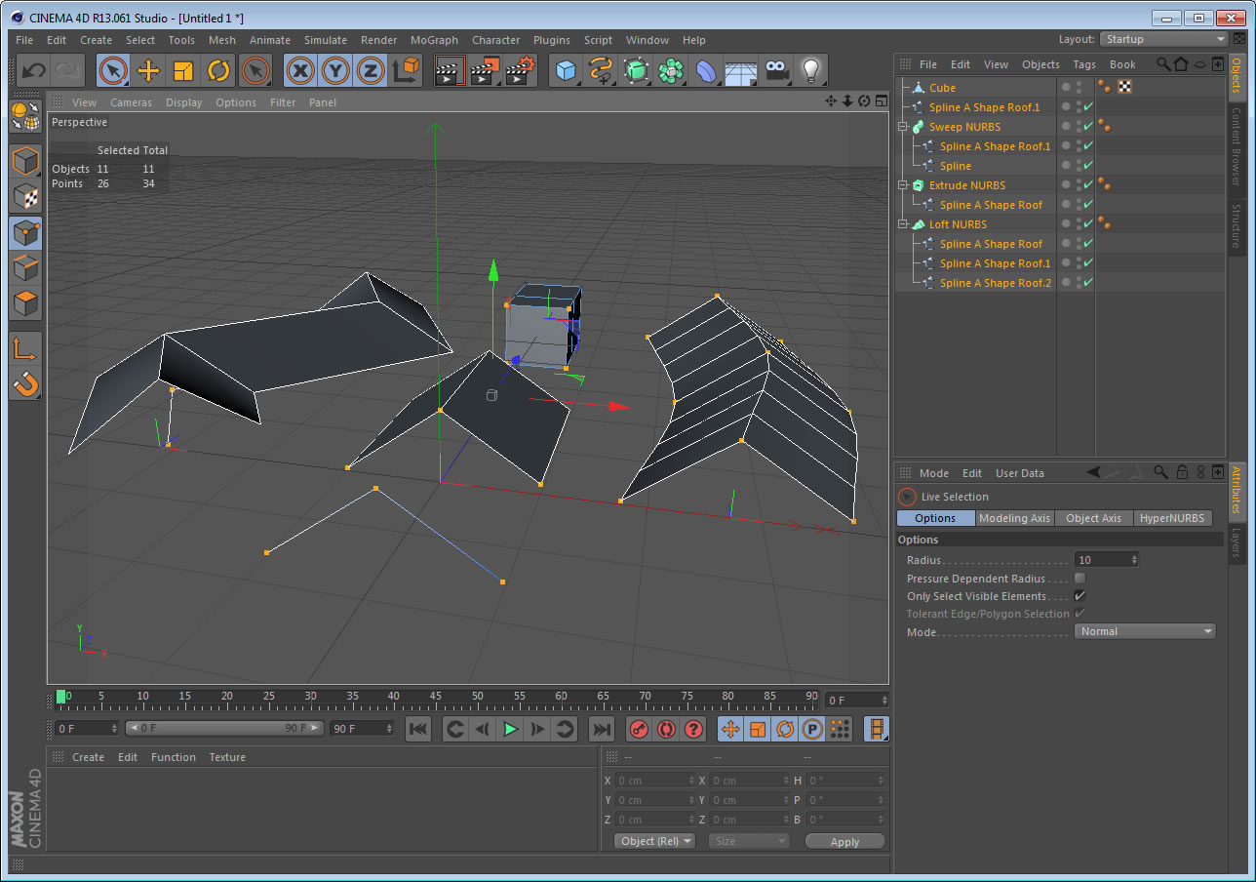The width and height of the screenshot is (1256, 882).
Task: Select the Live Selection tool
Action: (112, 70)
